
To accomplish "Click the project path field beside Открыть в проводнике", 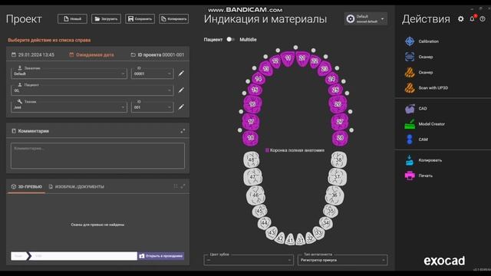I will [74, 256].
